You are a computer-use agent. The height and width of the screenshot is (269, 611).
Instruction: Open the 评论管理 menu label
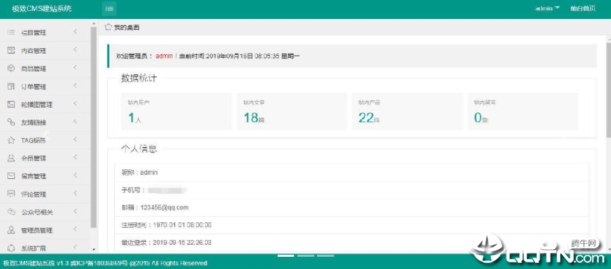pyautogui.click(x=33, y=194)
